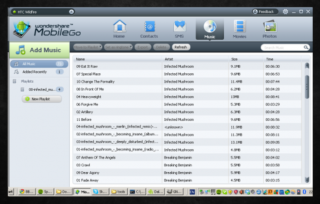
Task: Open the tools folder taskbar button
Action: click(x=119, y=192)
